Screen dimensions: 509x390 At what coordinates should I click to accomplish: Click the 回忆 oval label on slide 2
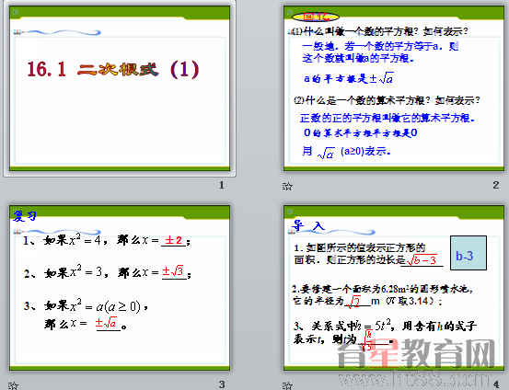click(316, 17)
